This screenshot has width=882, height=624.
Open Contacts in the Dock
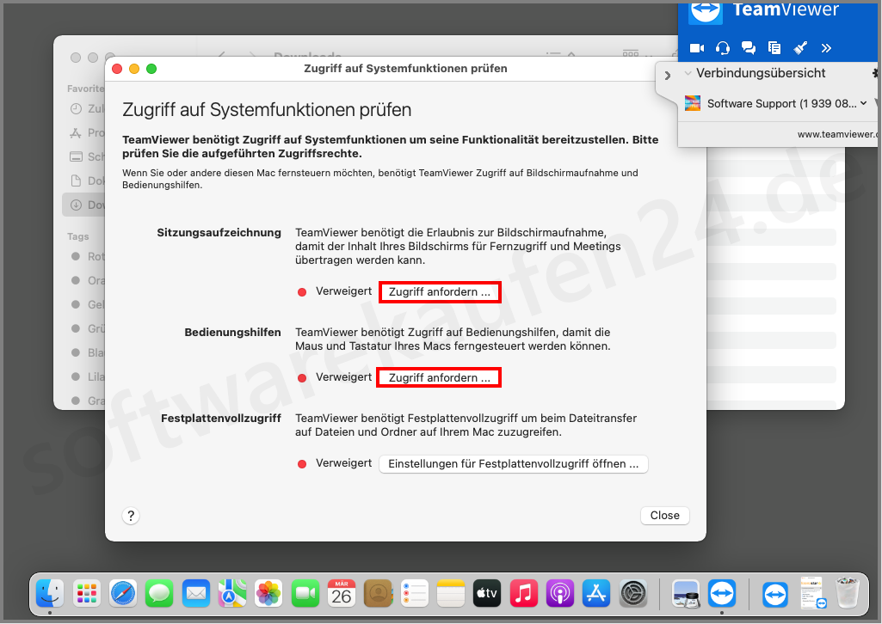[x=378, y=593]
